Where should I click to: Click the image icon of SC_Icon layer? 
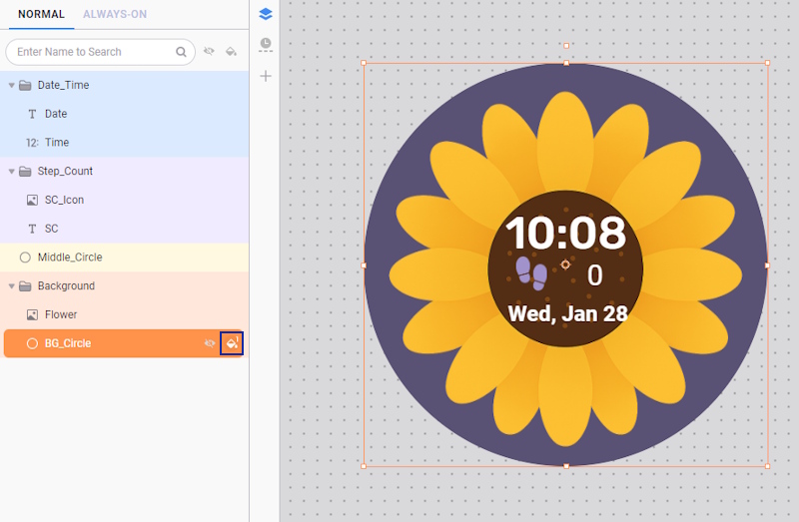tap(32, 200)
